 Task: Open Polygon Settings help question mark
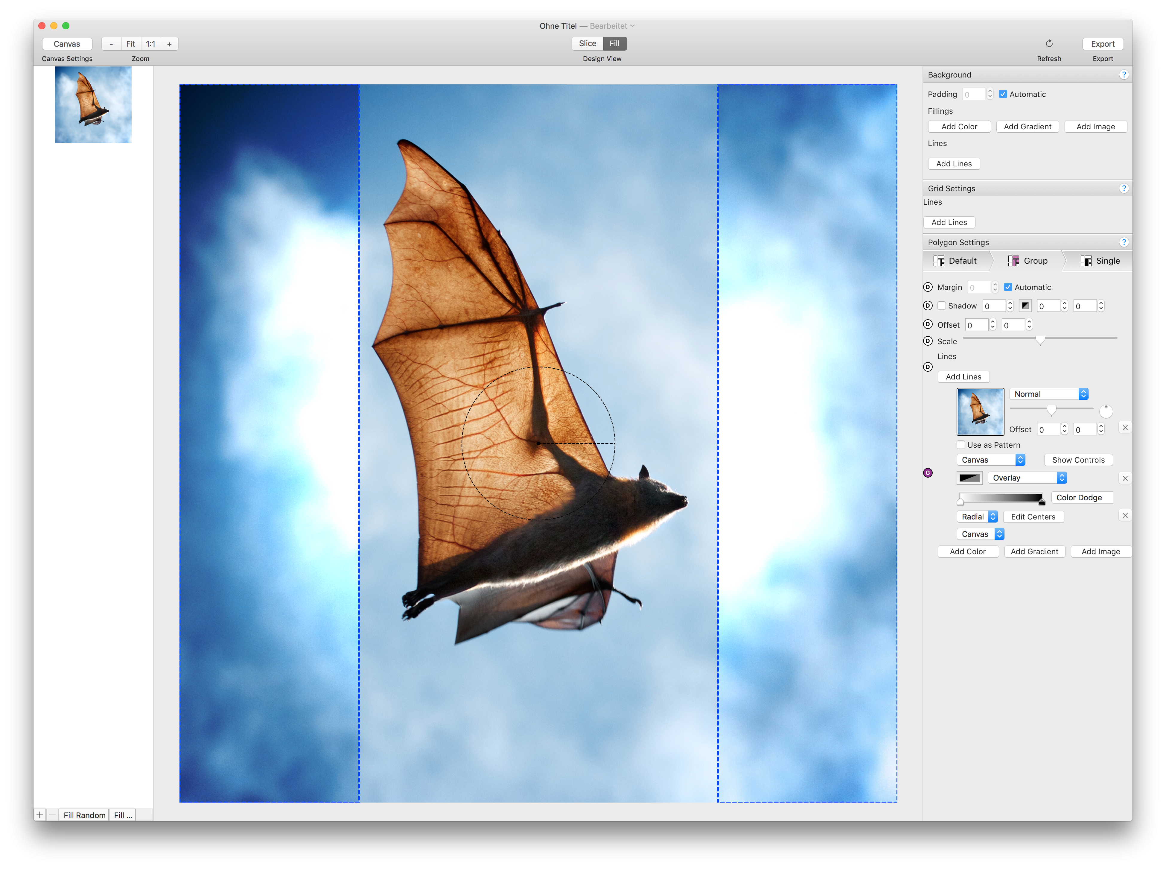tap(1124, 242)
